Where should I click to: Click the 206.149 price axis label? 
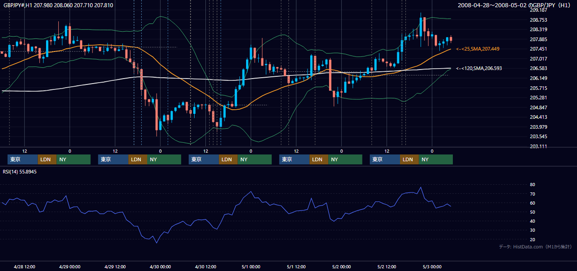[538, 78]
